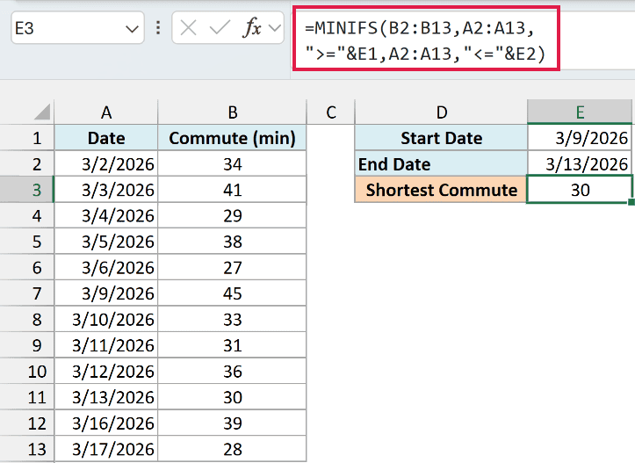Click date cell 3/17/2026
635x463 pixels.
tap(106, 449)
